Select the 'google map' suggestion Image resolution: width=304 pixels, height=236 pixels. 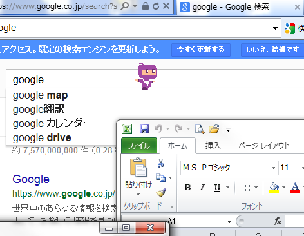pos(41,95)
